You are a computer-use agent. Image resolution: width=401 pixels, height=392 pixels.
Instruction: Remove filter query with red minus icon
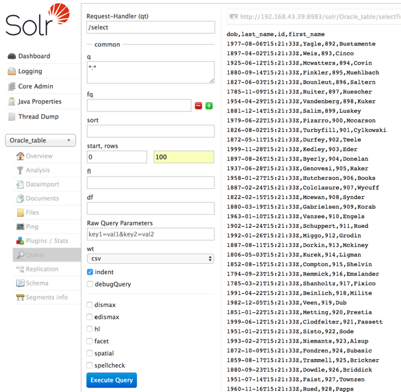198,105
